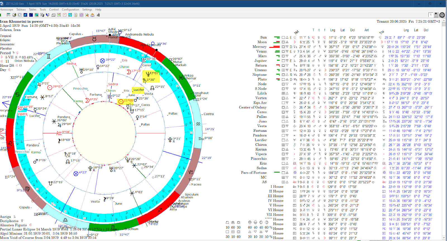Decrease the value with the spinner down arrow
The width and height of the screenshot is (447, 241).
coord(436,16)
